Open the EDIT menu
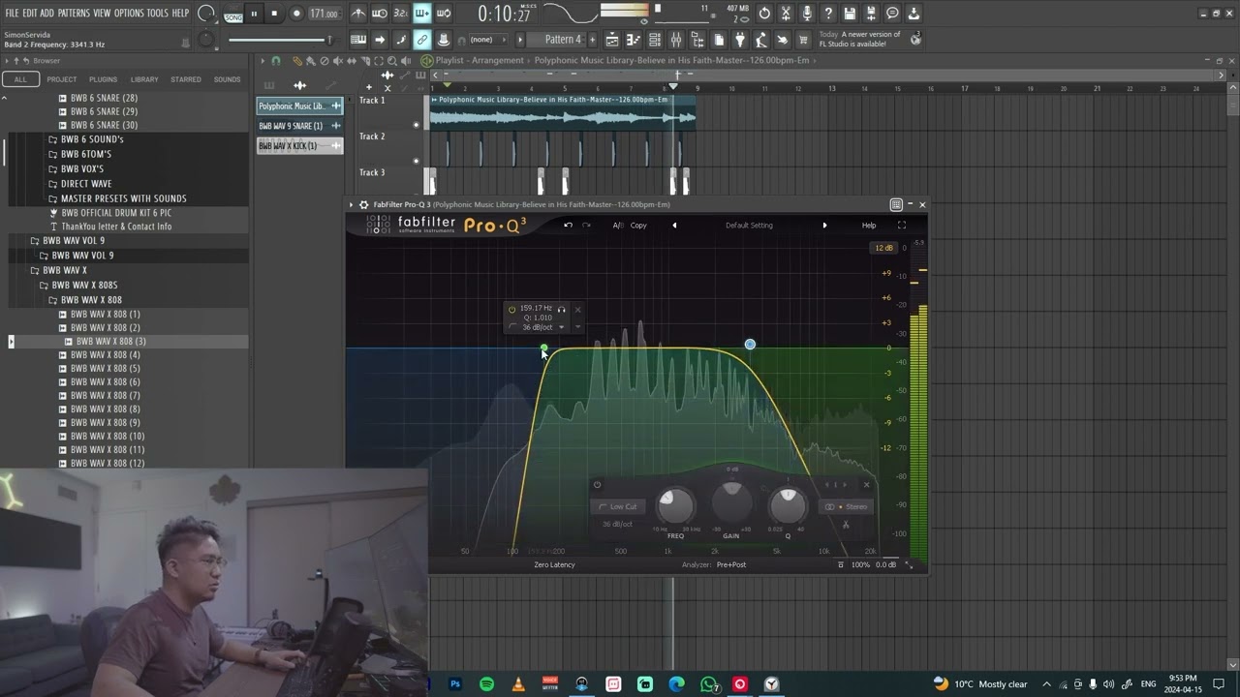The image size is (1240, 697). click(30, 14)
